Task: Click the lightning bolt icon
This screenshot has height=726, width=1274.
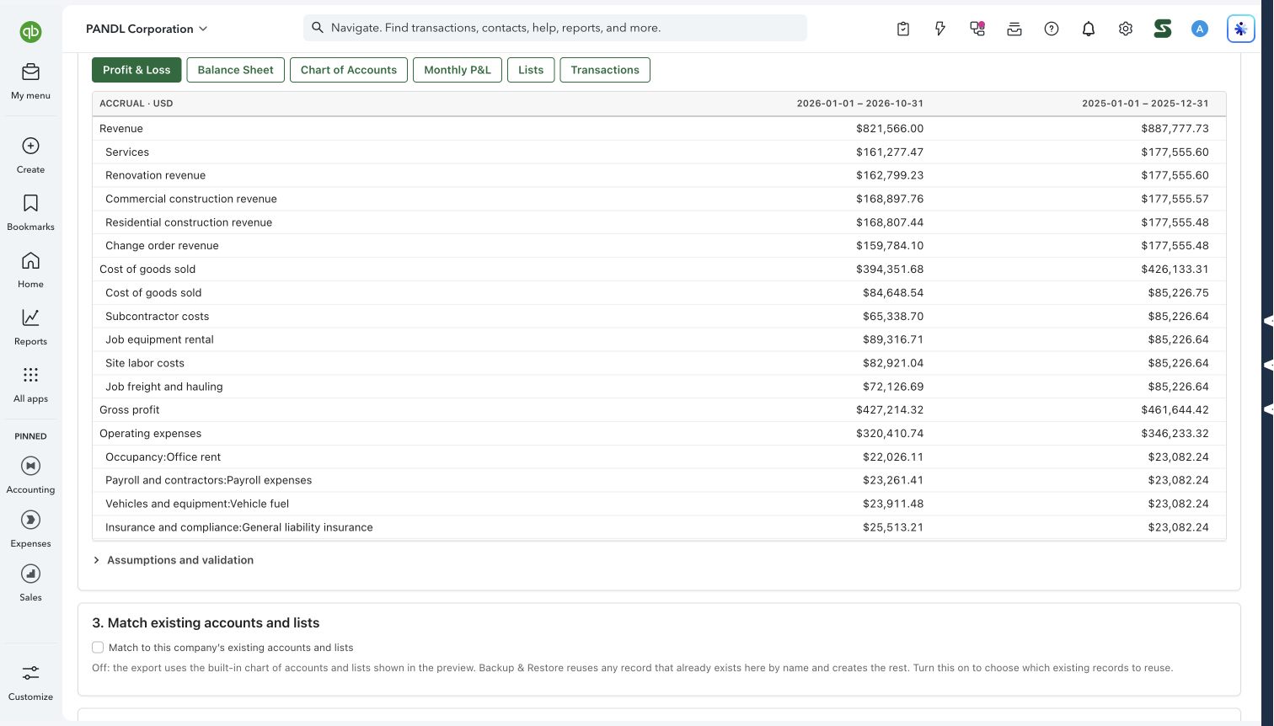Action: [x=940, y=29]
